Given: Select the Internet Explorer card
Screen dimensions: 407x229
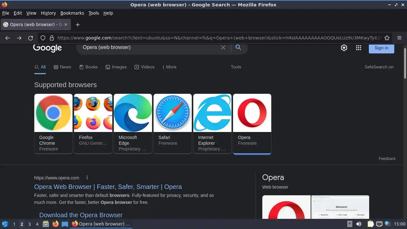Looking at the screenshot, I should [212, 124].
